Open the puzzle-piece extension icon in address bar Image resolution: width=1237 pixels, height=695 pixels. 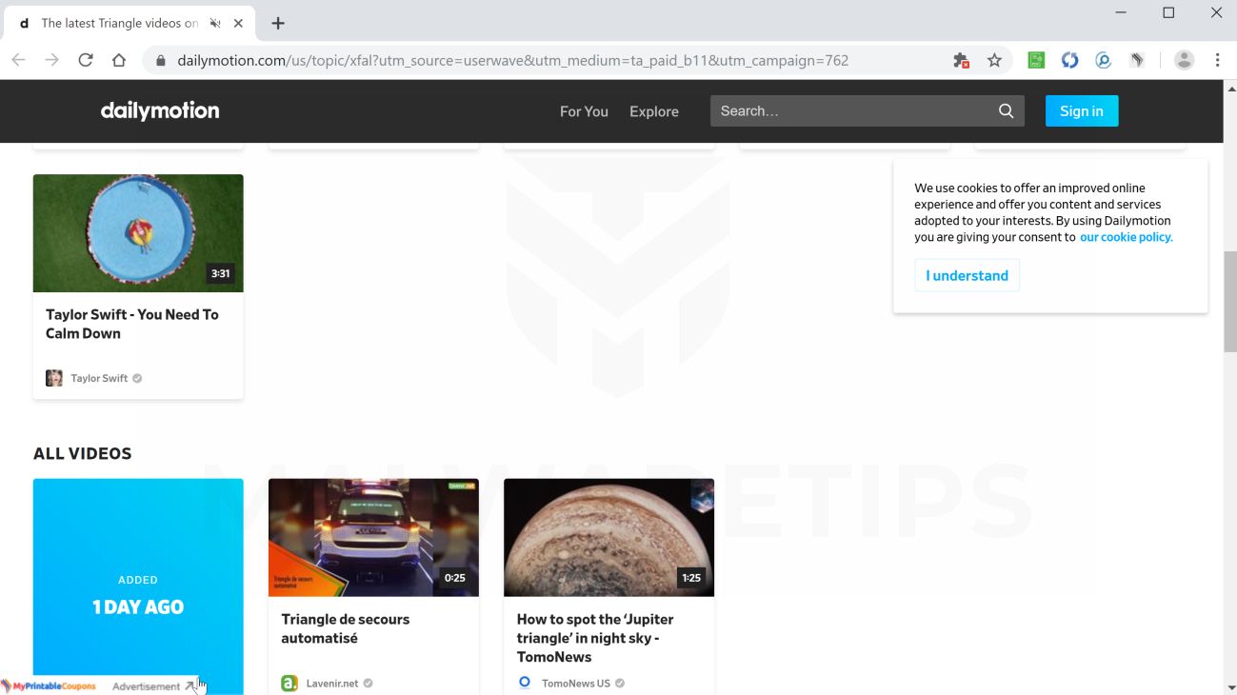coord(961,60)
